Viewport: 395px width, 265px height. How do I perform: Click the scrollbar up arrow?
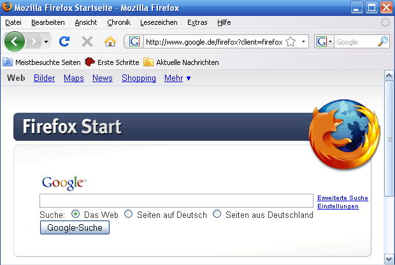[389, 76]
